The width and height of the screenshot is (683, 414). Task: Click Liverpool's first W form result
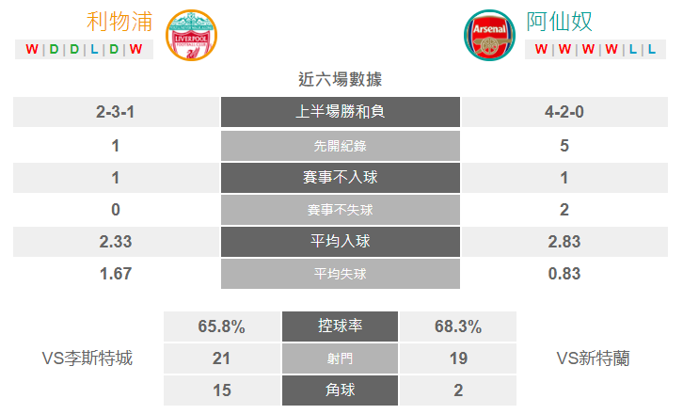click(x=32, y=49)
